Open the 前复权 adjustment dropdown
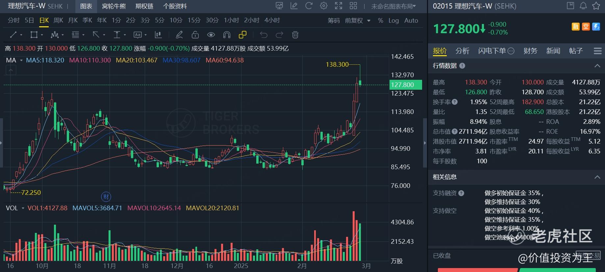 (x=358, y=20)
